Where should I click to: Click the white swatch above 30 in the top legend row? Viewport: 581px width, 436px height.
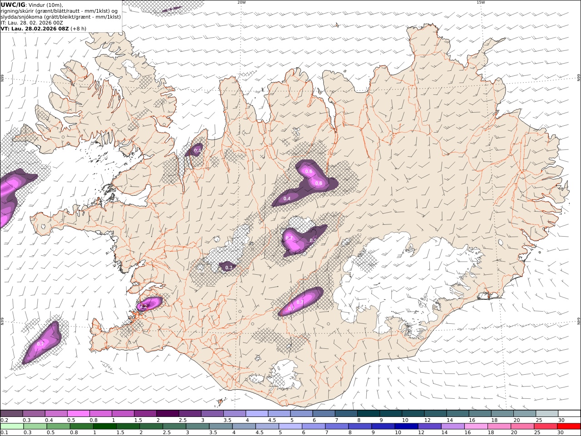click(569, 414)
